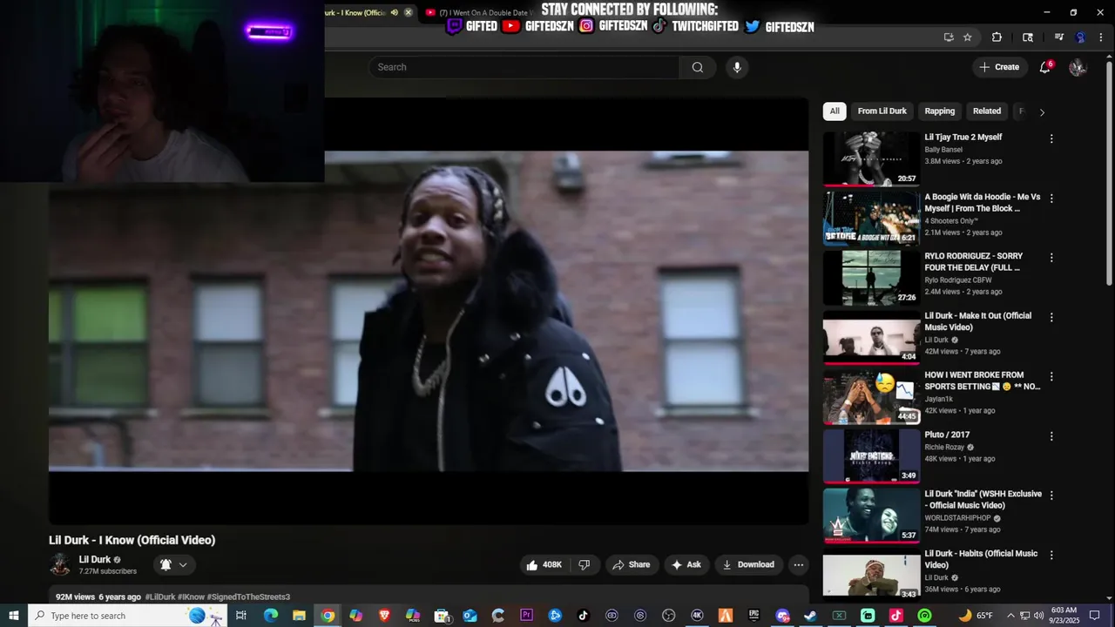1115x627 pixels.
Task: Open options for Lil Durk Make It Out
Action: (1051, 317)
